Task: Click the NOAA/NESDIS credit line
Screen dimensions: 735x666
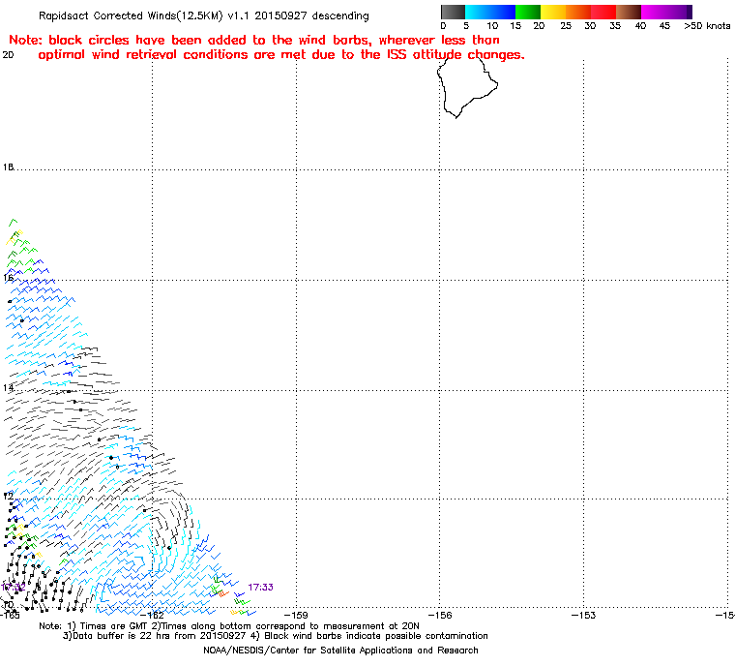Action: tap(340, 651)
